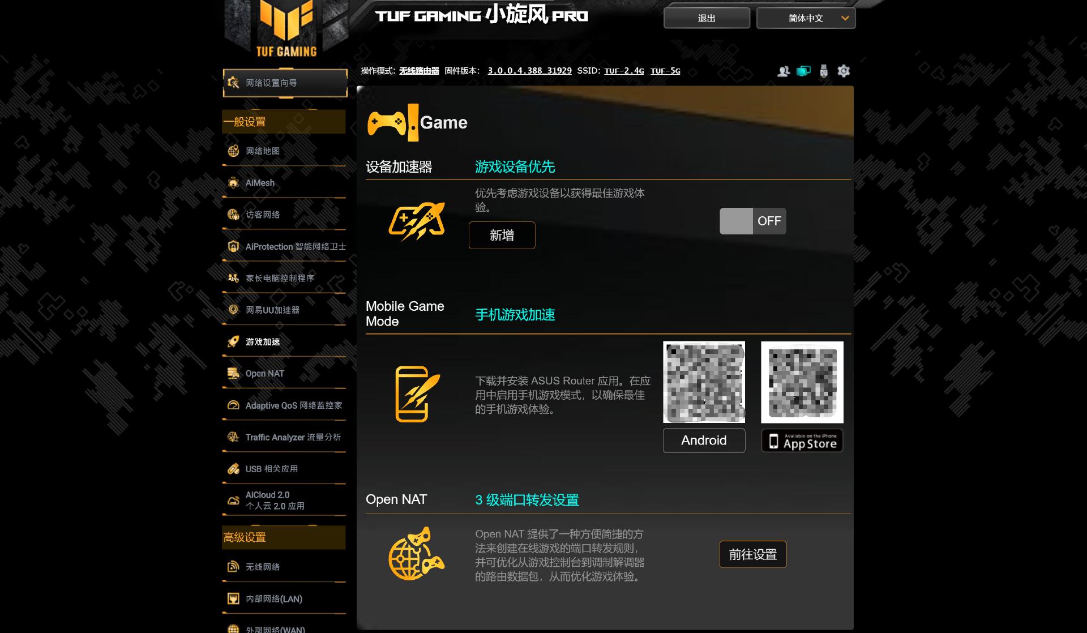Click the firmware settings gear icon
1087x633 pixels.
[x=844, y=71]
